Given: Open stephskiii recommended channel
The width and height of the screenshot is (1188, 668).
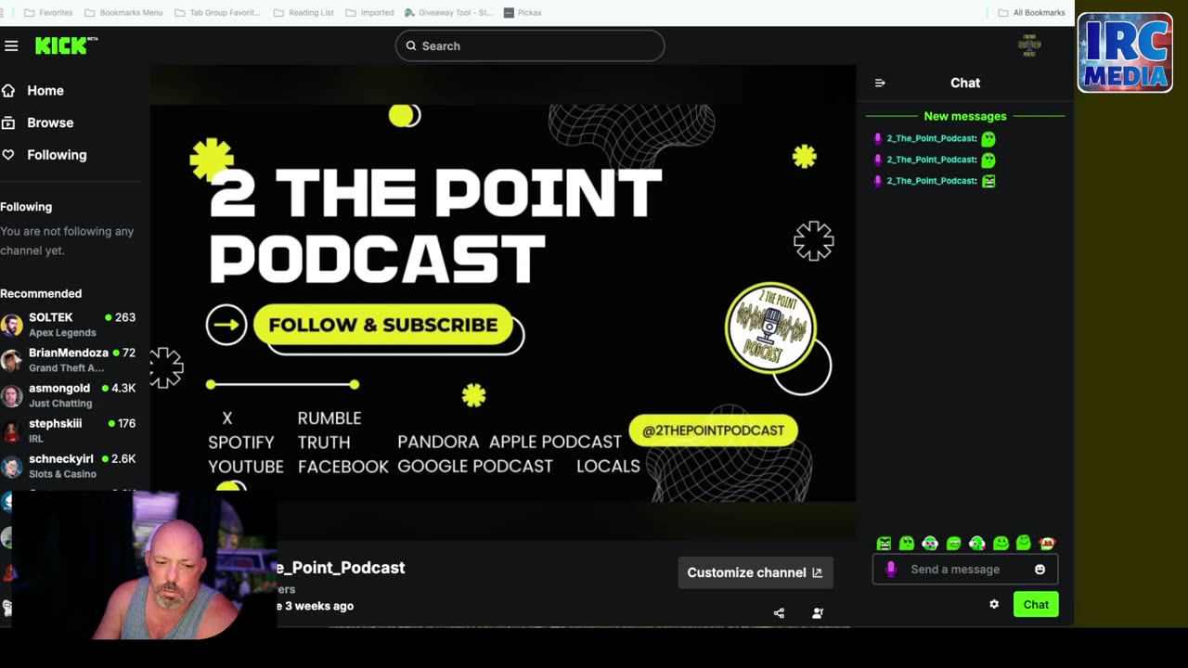Looking at the screenshot, I should (71, 430).
